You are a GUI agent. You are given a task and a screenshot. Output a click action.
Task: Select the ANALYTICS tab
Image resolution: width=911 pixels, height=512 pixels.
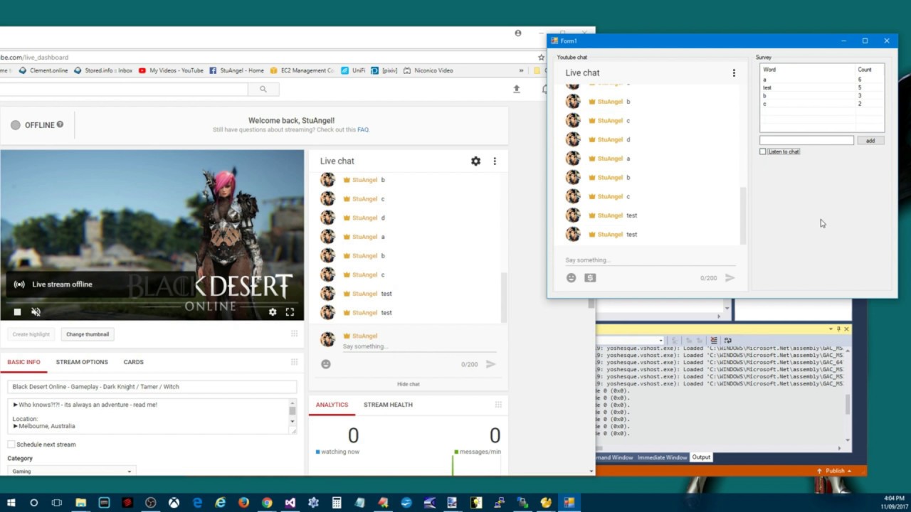[332, 405]
